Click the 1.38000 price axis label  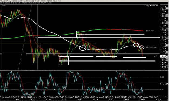tap(164, 12)
